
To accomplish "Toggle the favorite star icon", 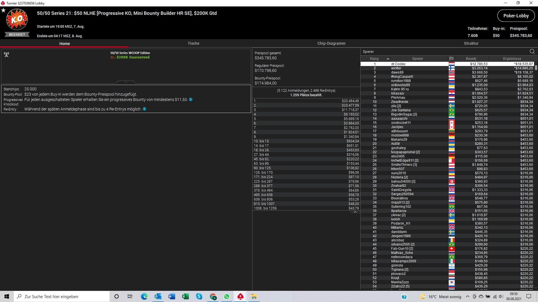I will (3, 10).
